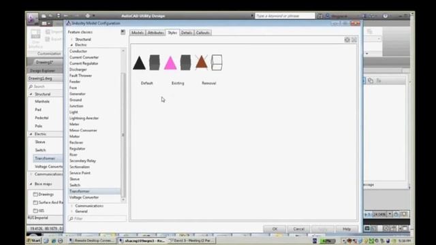Open the GIS folder under Base maps
This screenshot has width=436, height=245.
[x=39, y=210]
